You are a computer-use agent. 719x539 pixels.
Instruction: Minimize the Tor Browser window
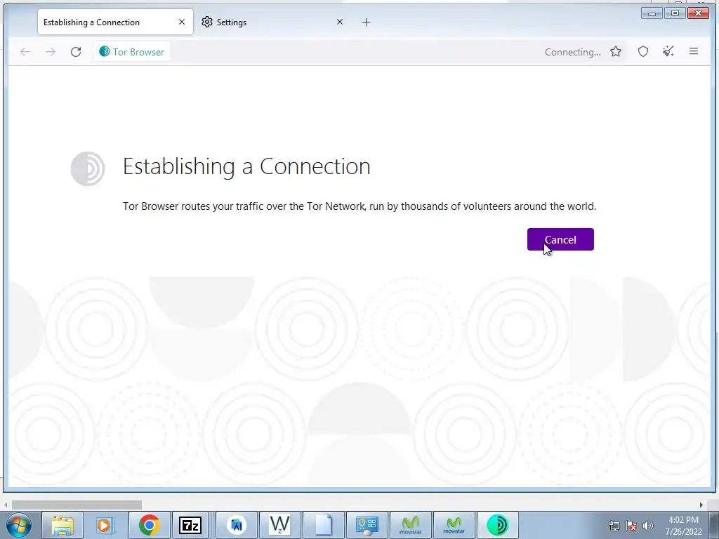pos(652,13)
